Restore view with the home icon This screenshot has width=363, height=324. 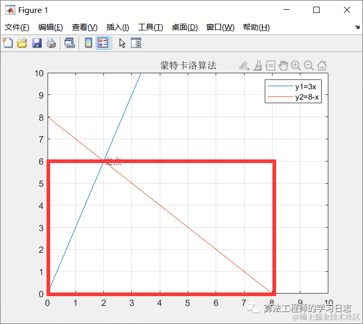point(322,66)
